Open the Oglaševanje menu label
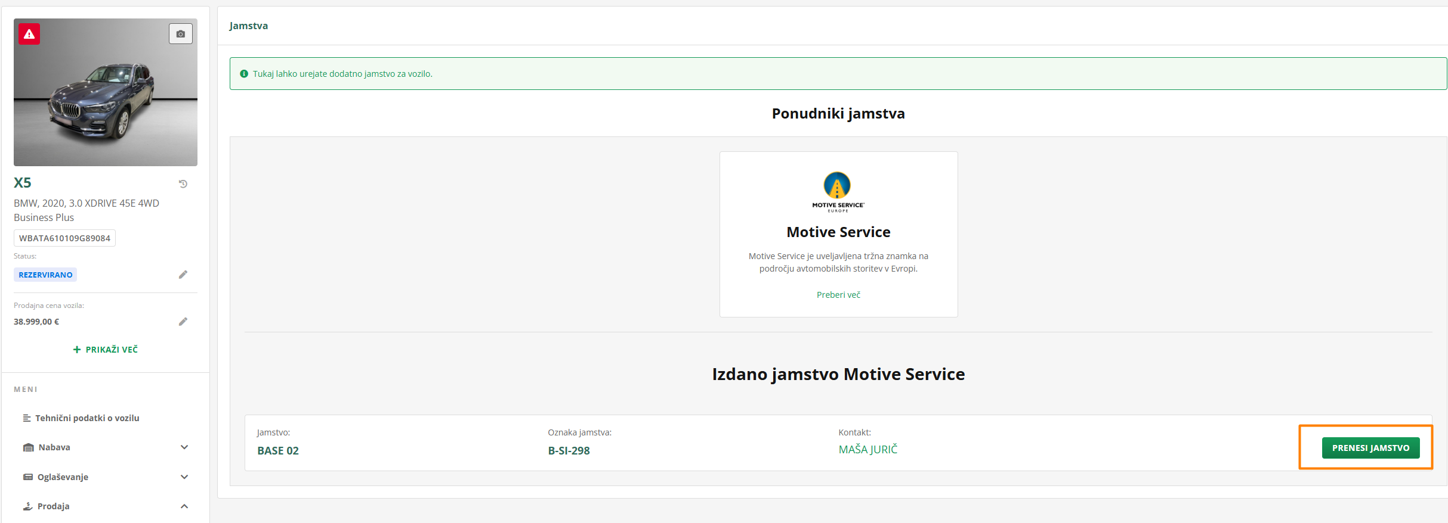 pos(63,477)
